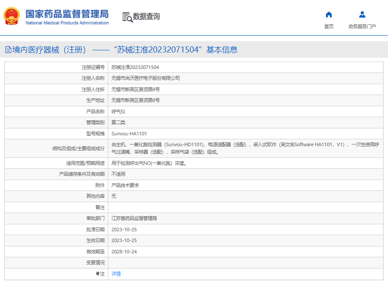Click the expiry date 2028-10-24
388x282 pixels.
(124, 252)
